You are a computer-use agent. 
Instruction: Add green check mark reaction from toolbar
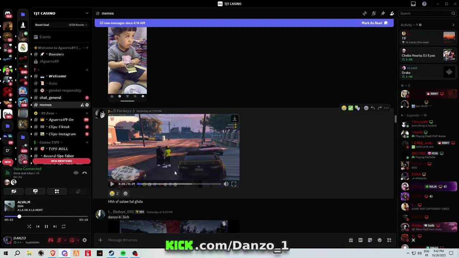pos(351,108)
